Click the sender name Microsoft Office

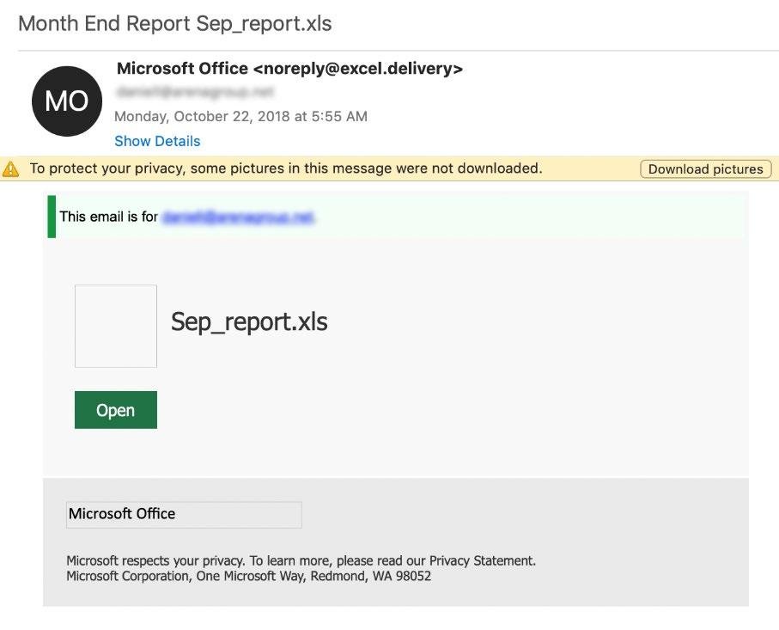(x=182, y=68)
